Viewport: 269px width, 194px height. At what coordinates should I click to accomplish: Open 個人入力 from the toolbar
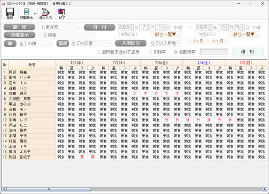click(x=45, y=14)
